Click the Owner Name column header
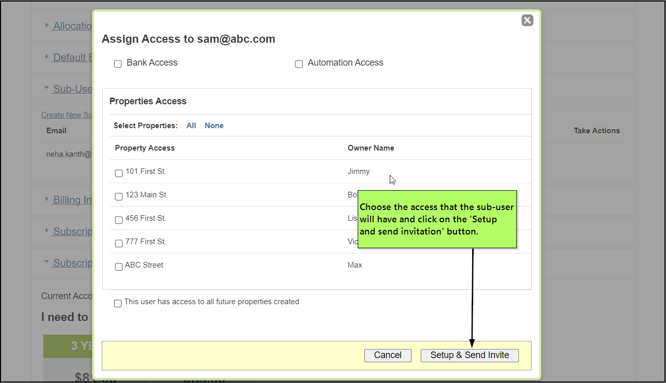666x383 pixels. tap(370, 148)
